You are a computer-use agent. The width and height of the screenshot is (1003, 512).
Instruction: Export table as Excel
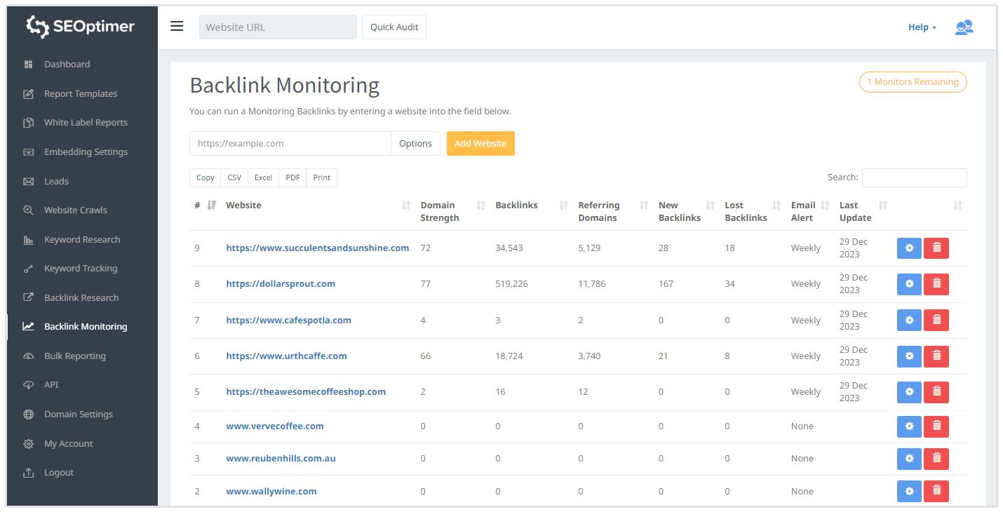coord(264,177)
